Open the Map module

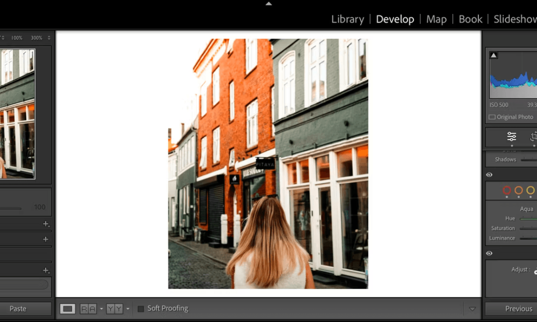coord(436,19)
